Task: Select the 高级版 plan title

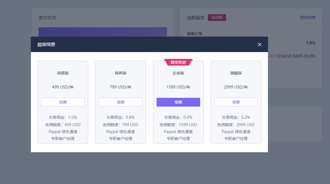Action: [x=63, y=73]
